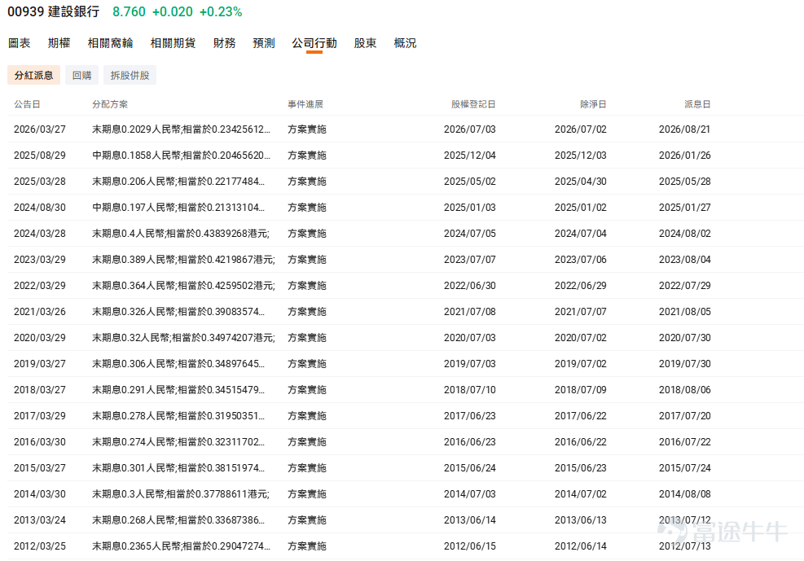Select announcement date 2023/03/29
This screenshot has height=561, width=804.
40,260
